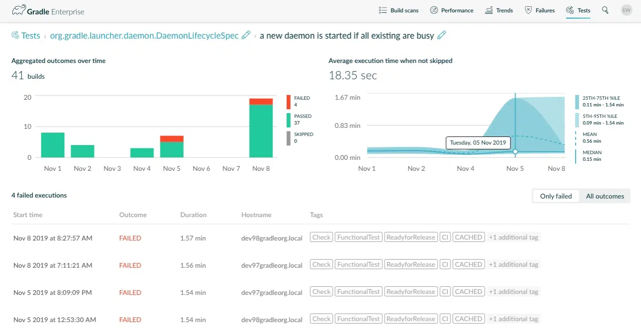Click the EW user avatar
The image size is (641, 335).
click(x=626, y=10)
